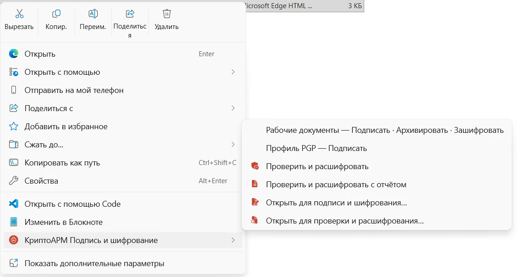This screenshot has height=277, width=522.
Task: Click the Copy icon at top
Action: click(56, 14)
